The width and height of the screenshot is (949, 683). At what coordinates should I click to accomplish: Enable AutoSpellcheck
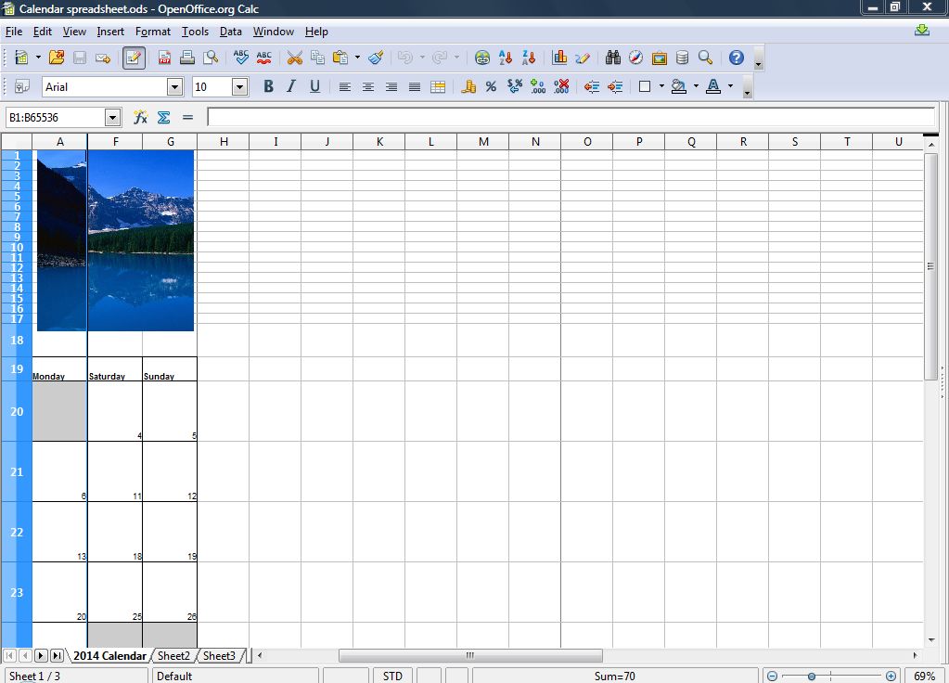click(x=263, y=58)
